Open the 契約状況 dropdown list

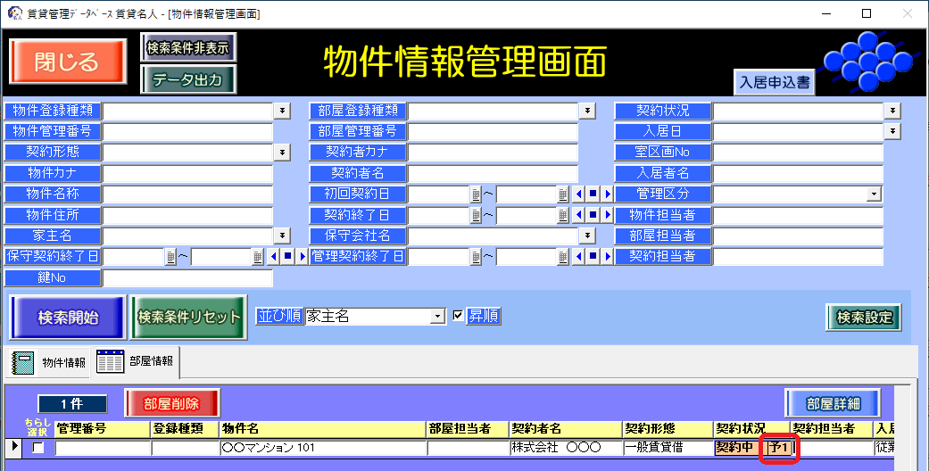(892, 111)
